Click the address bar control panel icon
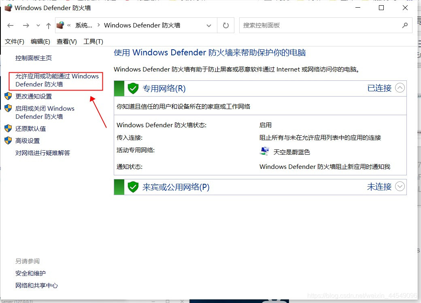Viewport: 421px width, 303px height. tap(60, 25)
